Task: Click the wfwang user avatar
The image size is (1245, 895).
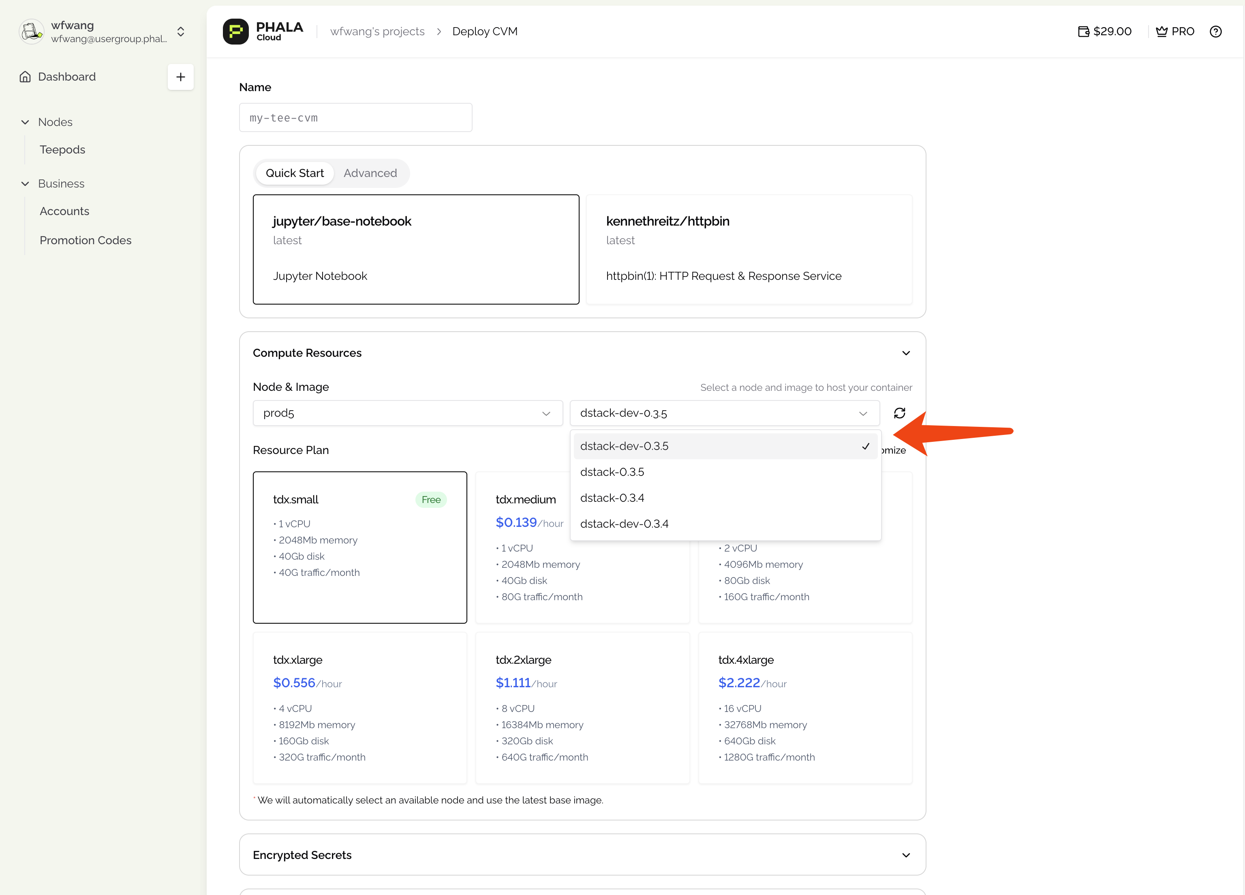Action: pos(32,31)
